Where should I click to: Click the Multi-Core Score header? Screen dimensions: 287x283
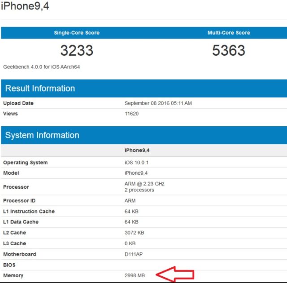pyautogui.click(x=229, y=33)
